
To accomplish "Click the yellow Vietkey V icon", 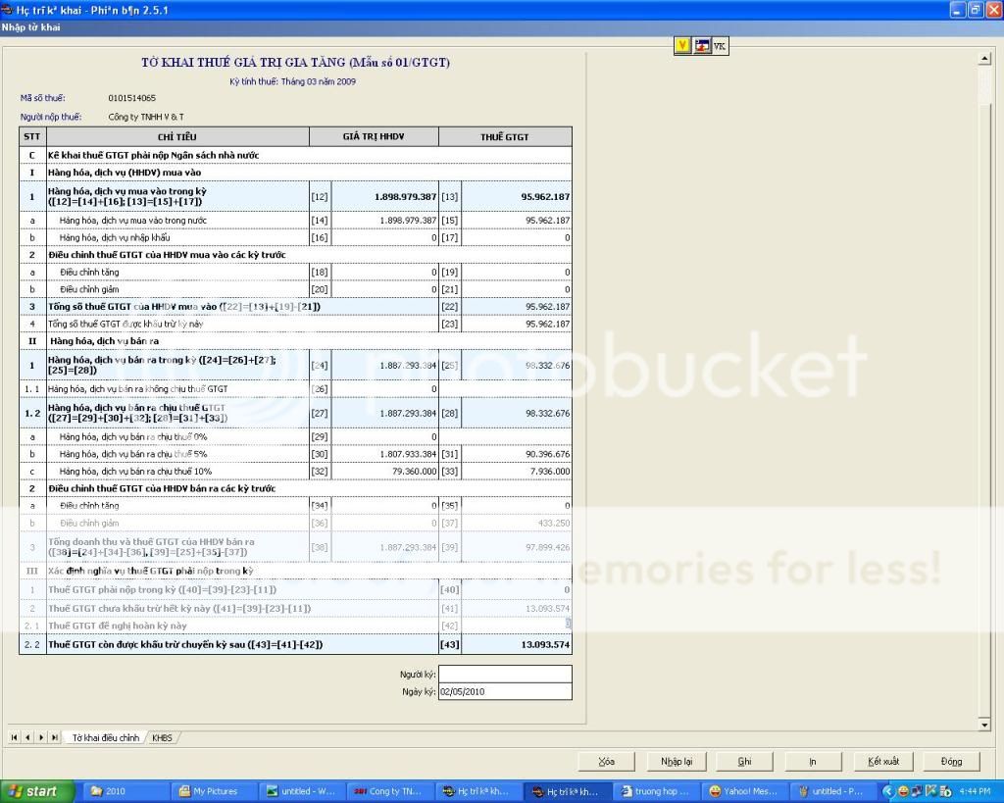I will [x=683, y=45].
